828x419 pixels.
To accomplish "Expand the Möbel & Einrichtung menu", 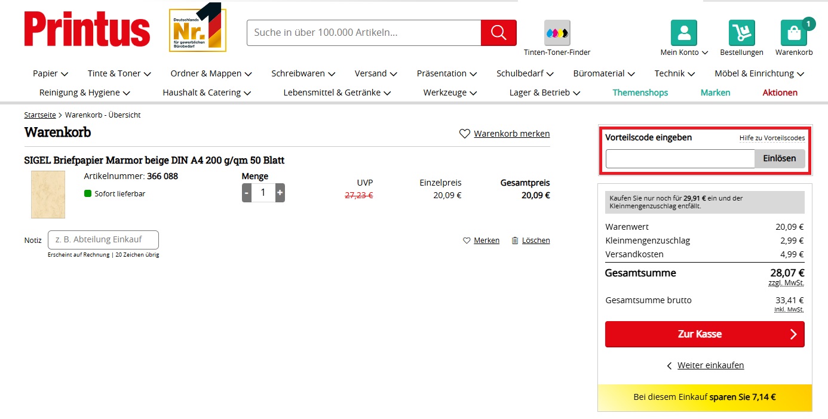I will (759, 73).
